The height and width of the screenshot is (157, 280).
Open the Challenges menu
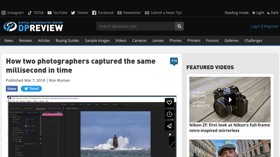253,41
